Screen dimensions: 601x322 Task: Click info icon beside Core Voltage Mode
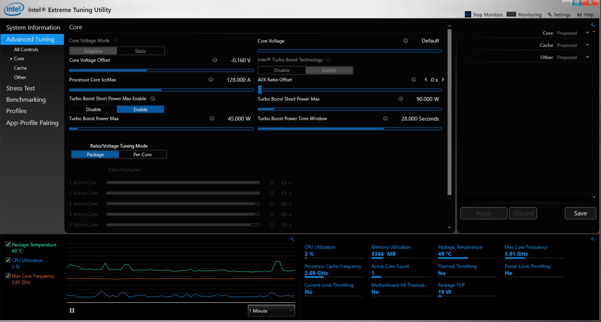pos(116,40)
